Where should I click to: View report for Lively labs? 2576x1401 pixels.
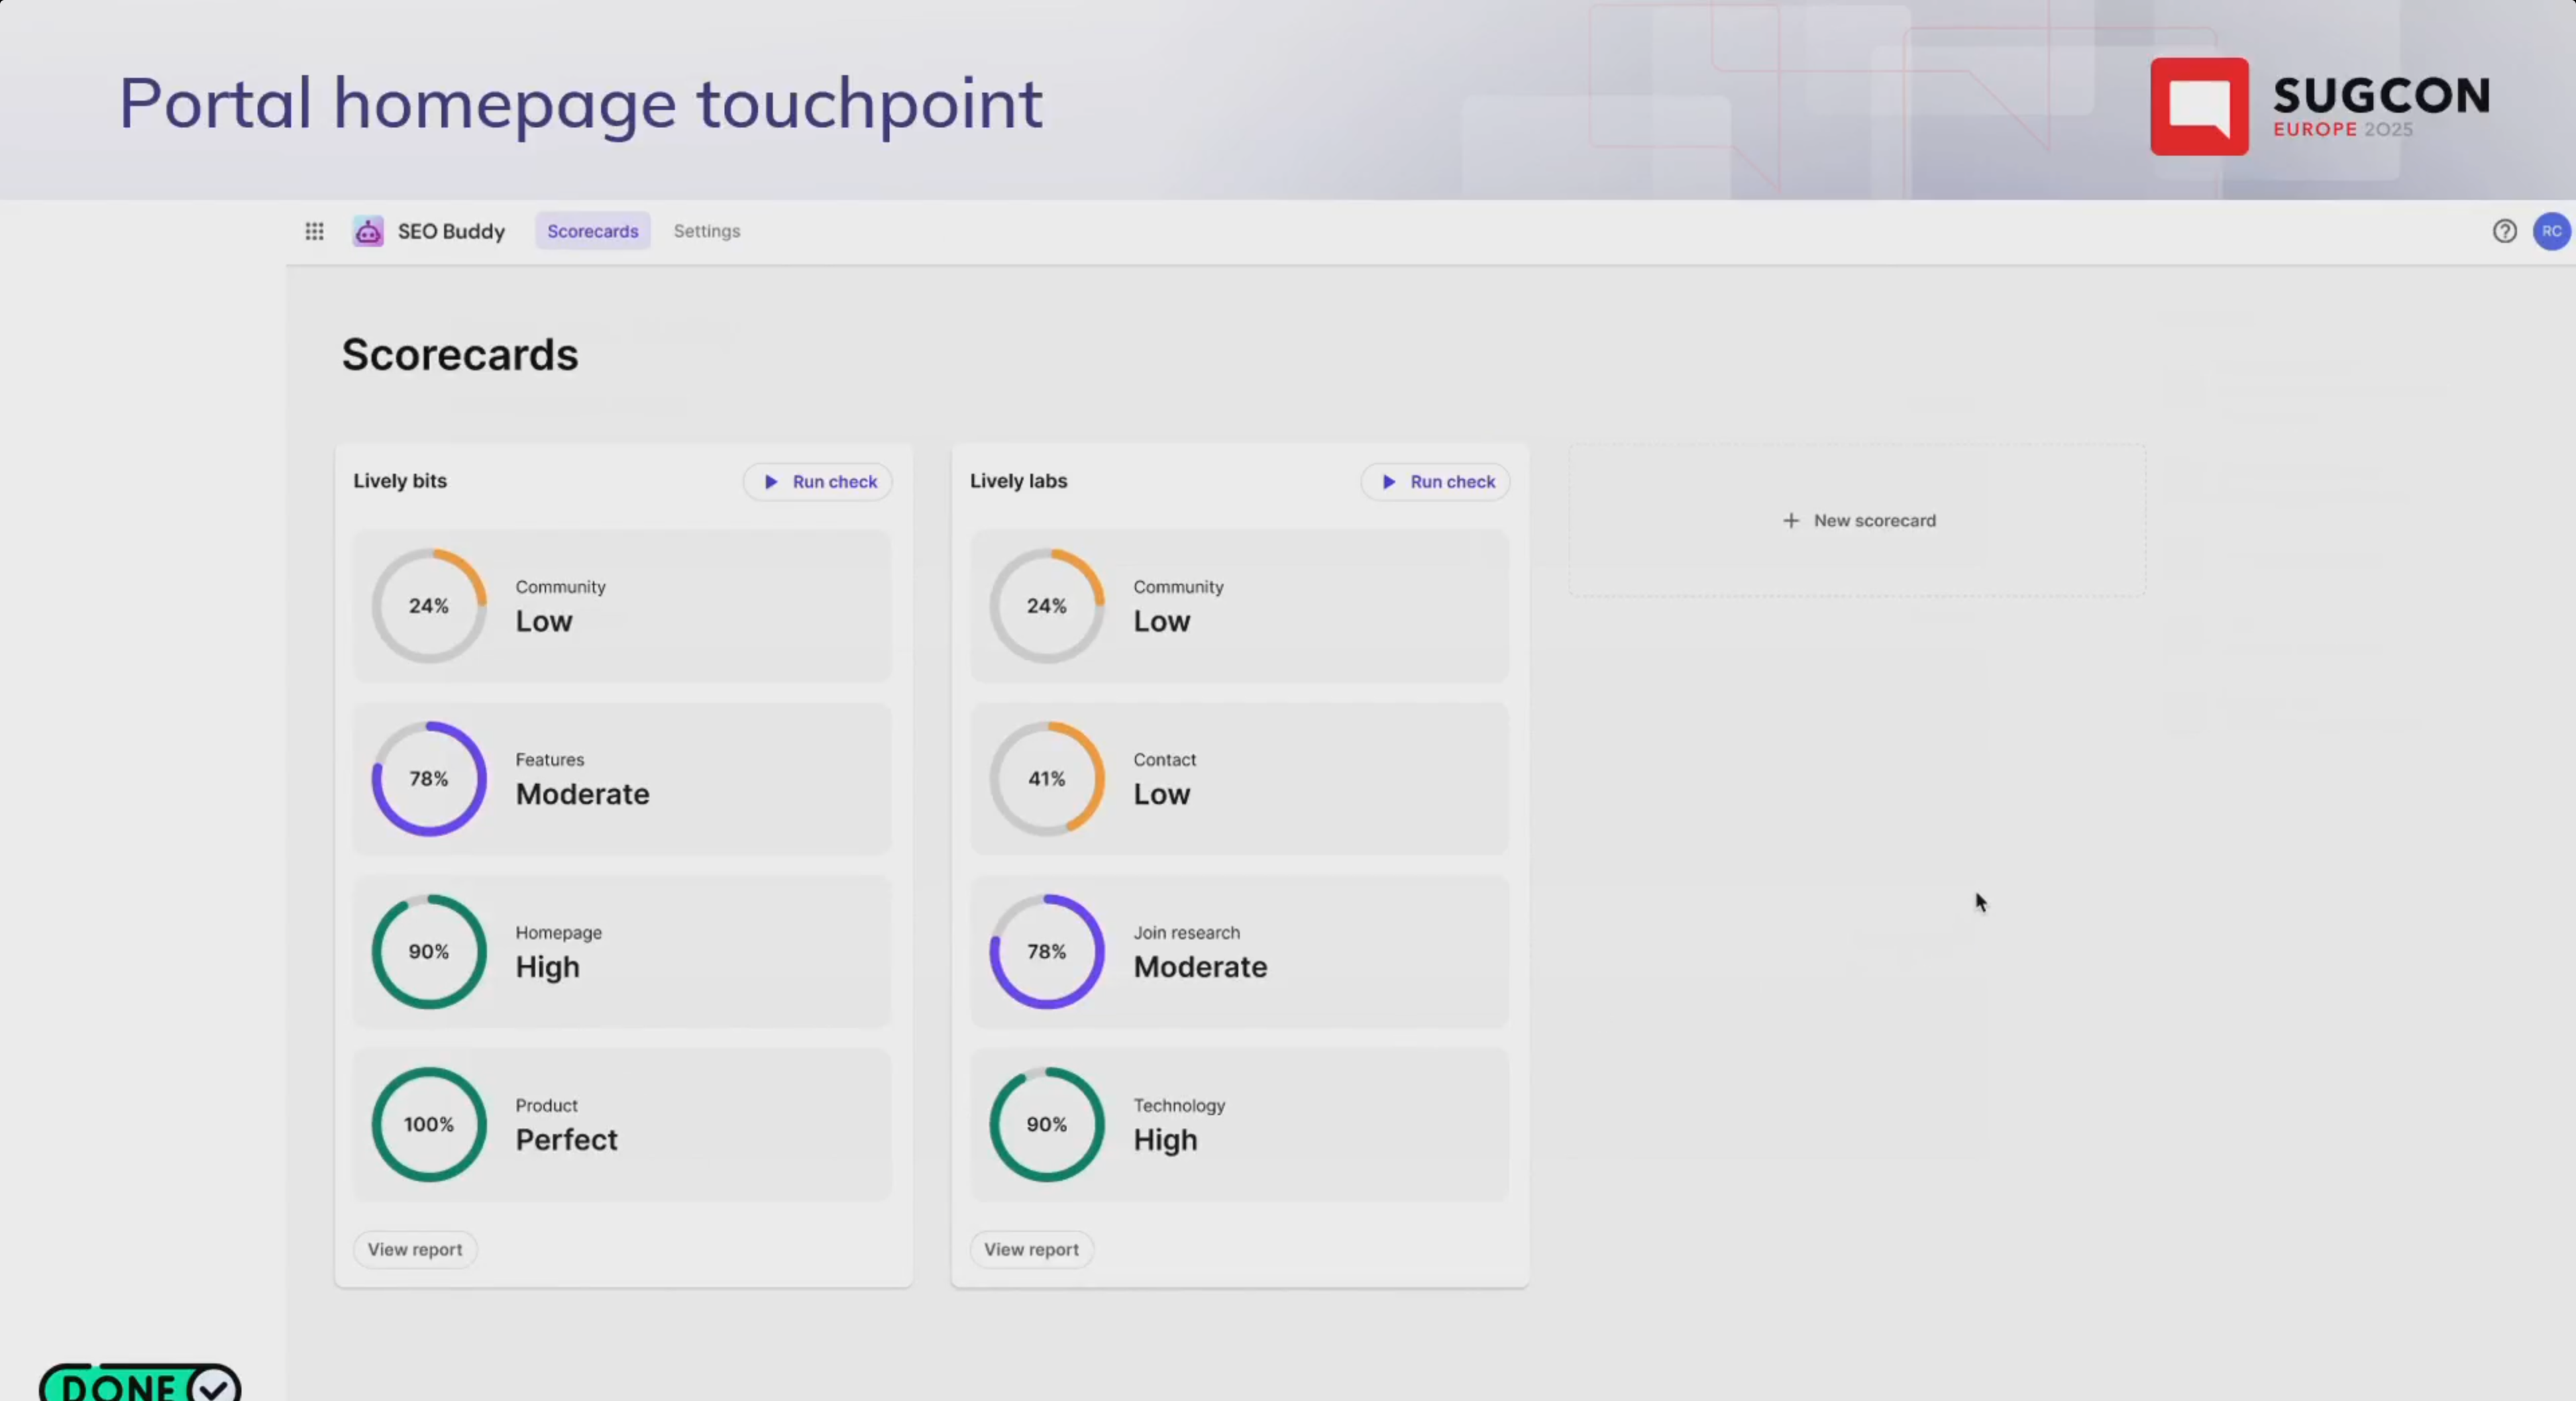point(1031,1249)
